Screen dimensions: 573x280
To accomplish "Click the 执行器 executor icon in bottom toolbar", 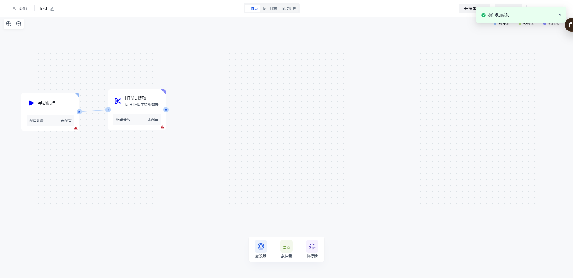I will [312, 246].
